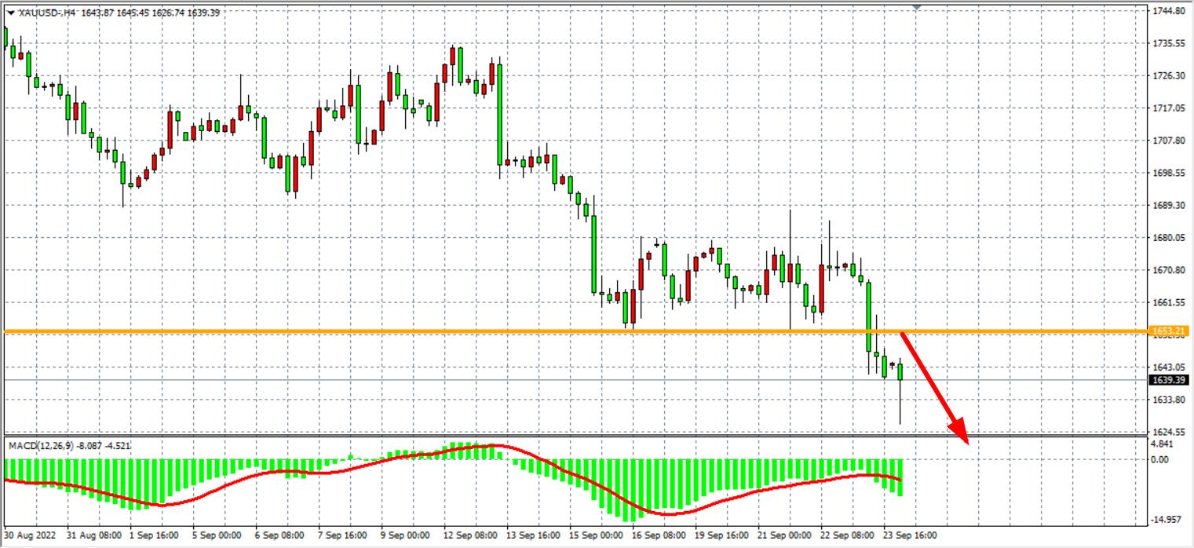Select the red downward arrow head
The width and height of the screenshot is (1194, 548).
coord(962,434)
